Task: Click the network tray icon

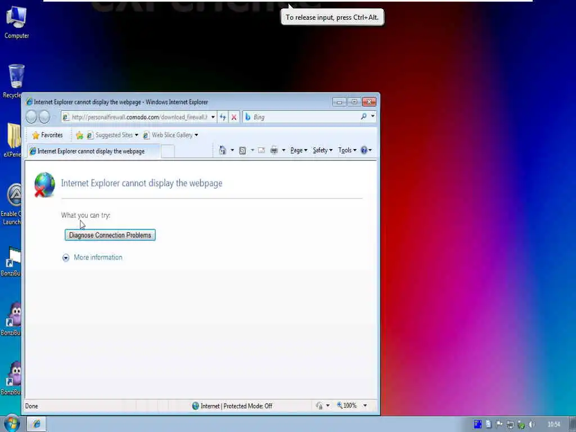Action: click(510, 425)
